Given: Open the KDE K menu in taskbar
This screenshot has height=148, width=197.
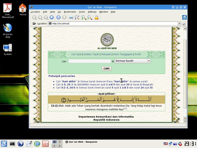Looking at the screenshot, I should click(4, 144).
